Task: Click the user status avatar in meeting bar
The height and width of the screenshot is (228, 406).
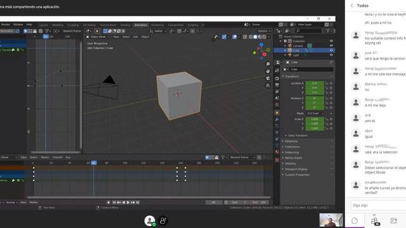Action: pos(150,221)
